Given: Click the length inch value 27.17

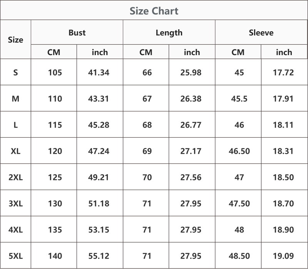Looking at the screenshot, I should coord(191,151).
